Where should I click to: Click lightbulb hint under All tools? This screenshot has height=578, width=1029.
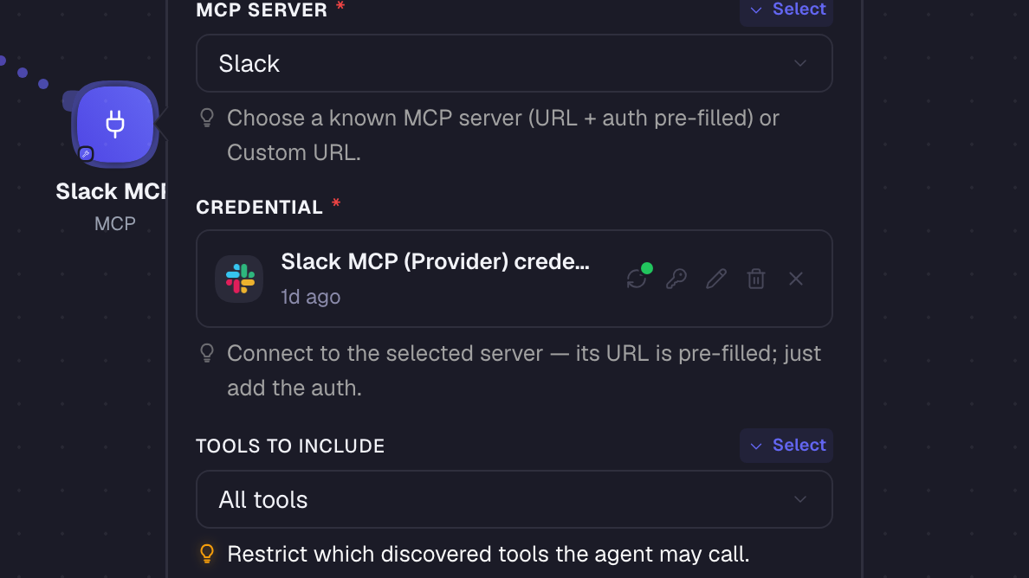coord(207,555)
